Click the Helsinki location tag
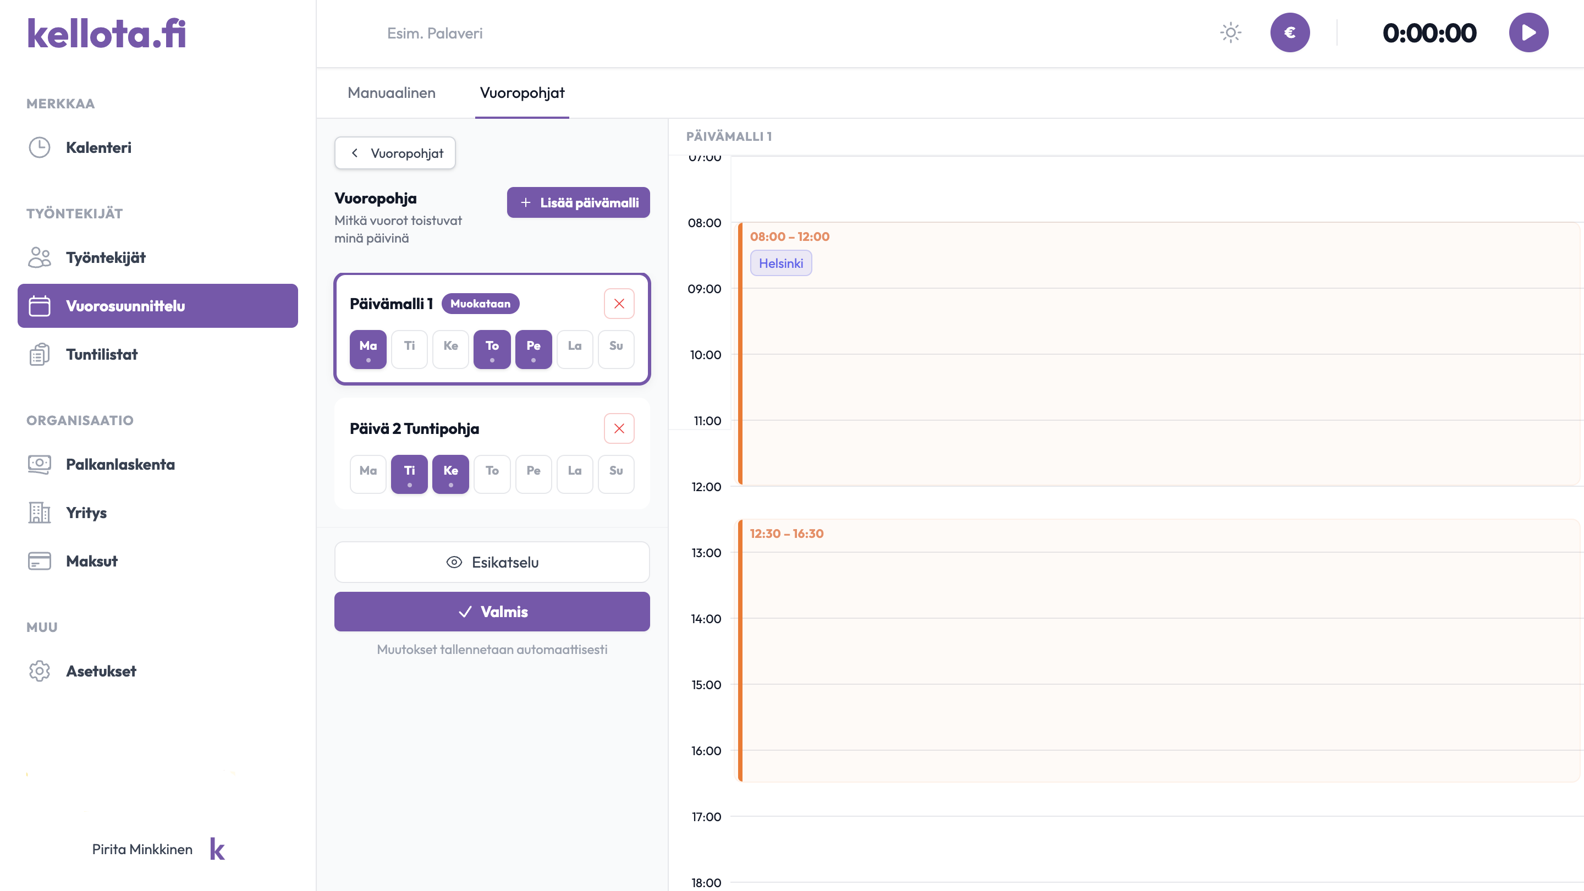 point(780,263)
